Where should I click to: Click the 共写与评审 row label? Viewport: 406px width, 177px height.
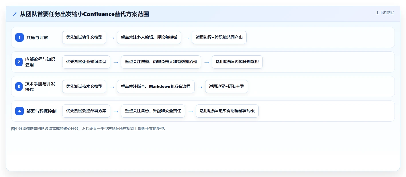[x=37, y=37]
